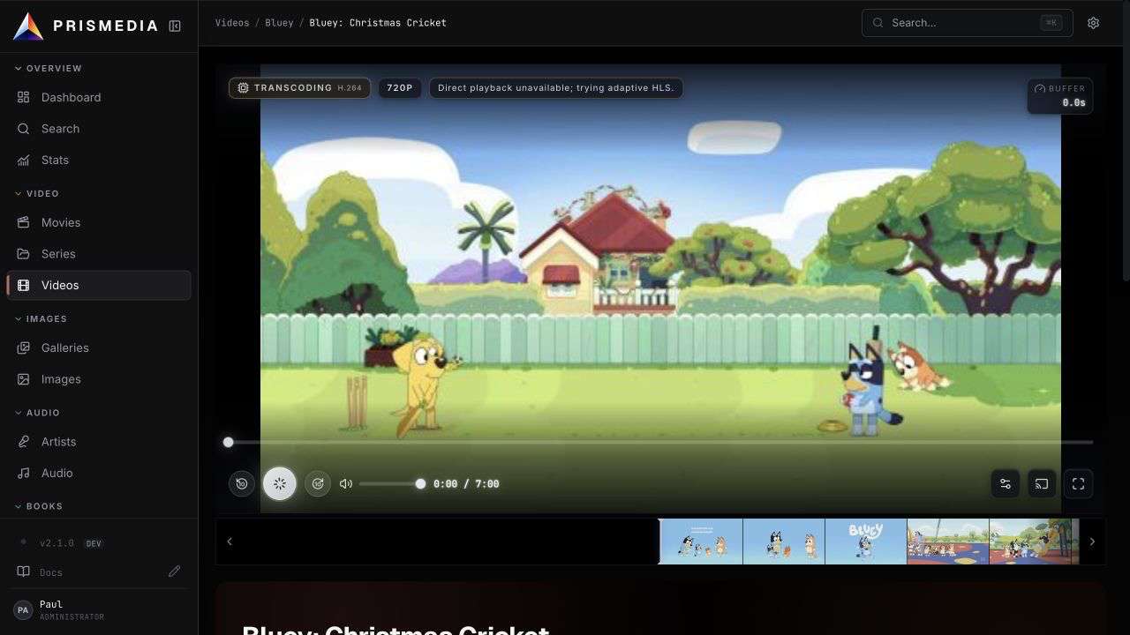Collapse the AUDIO section

(37, 413)
